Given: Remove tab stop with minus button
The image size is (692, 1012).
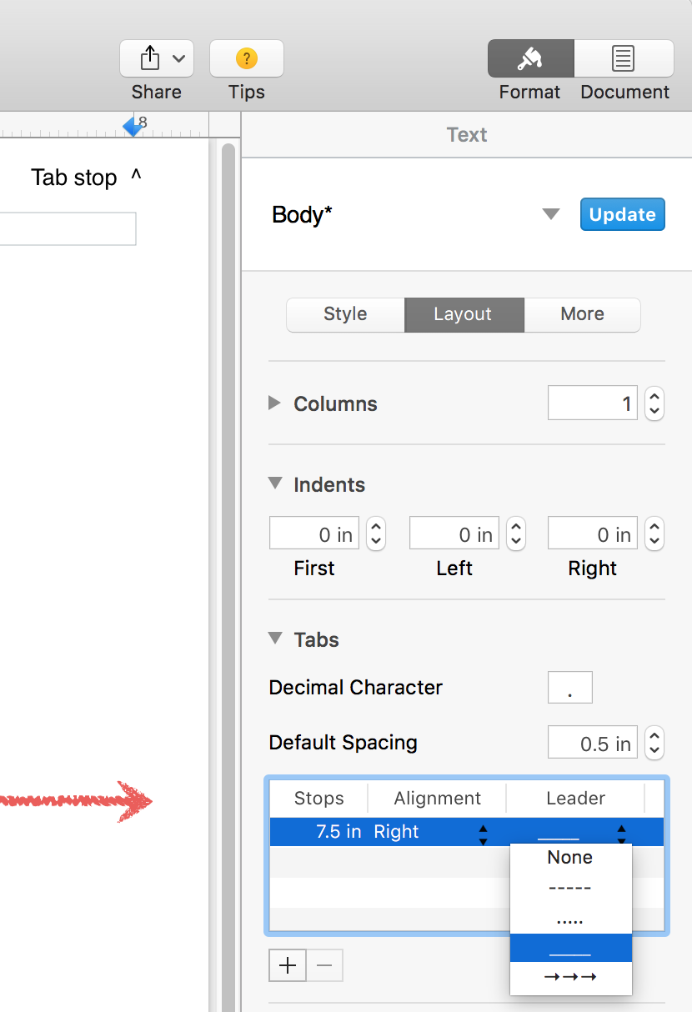Looking at the screenshot, I should (x=325, y=965).
